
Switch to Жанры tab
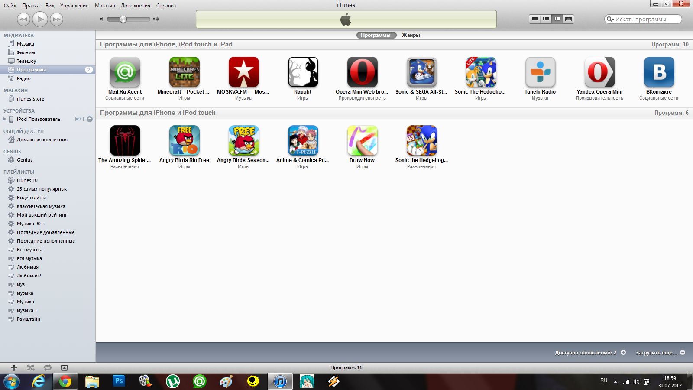(x=411, y=35)
